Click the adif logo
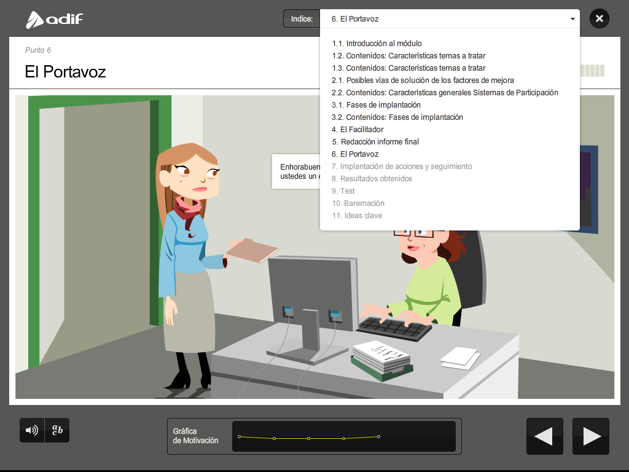Viewport: 629px width, 472px height. (x=54, y=20)
